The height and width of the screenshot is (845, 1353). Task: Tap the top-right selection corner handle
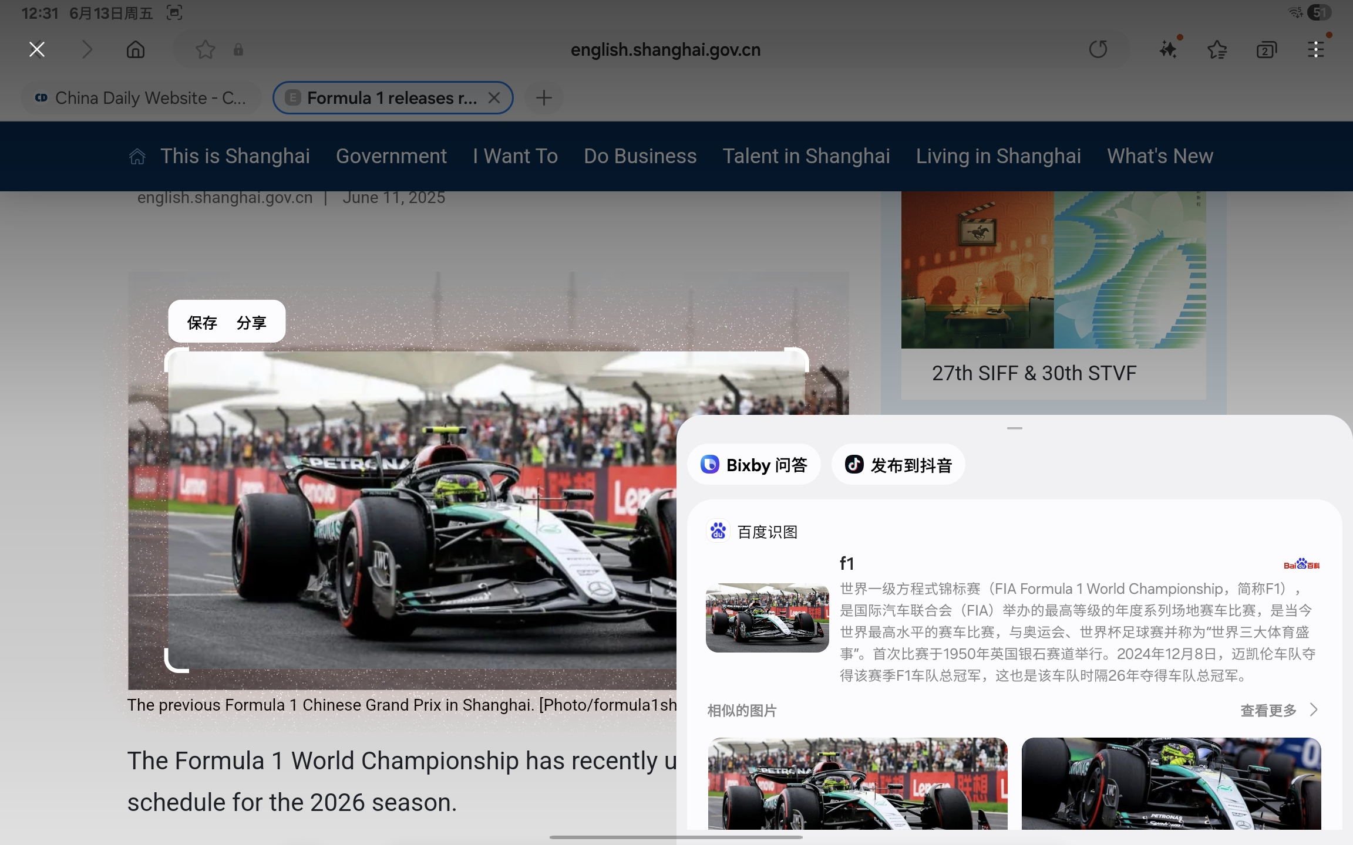797,359
